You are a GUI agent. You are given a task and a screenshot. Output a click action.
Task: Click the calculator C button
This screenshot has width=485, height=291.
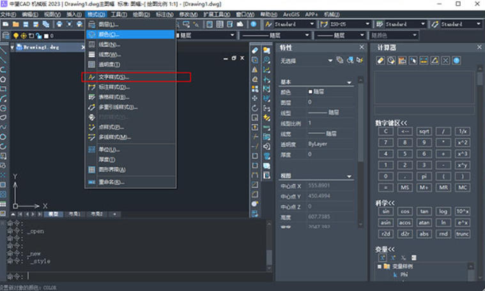pos(386,131)
